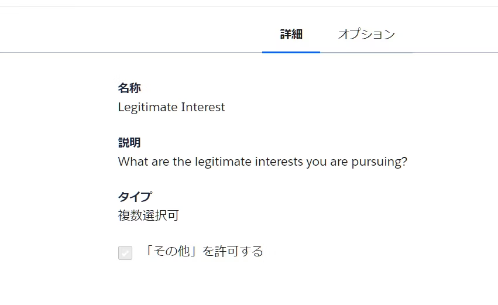
Task: Click "Interest" in the name value
Action: (203, 107)
